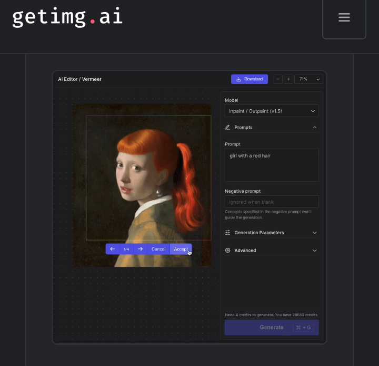
Task: Click the 'AI Editor / Vermeer' title
Action: point(79,79)
